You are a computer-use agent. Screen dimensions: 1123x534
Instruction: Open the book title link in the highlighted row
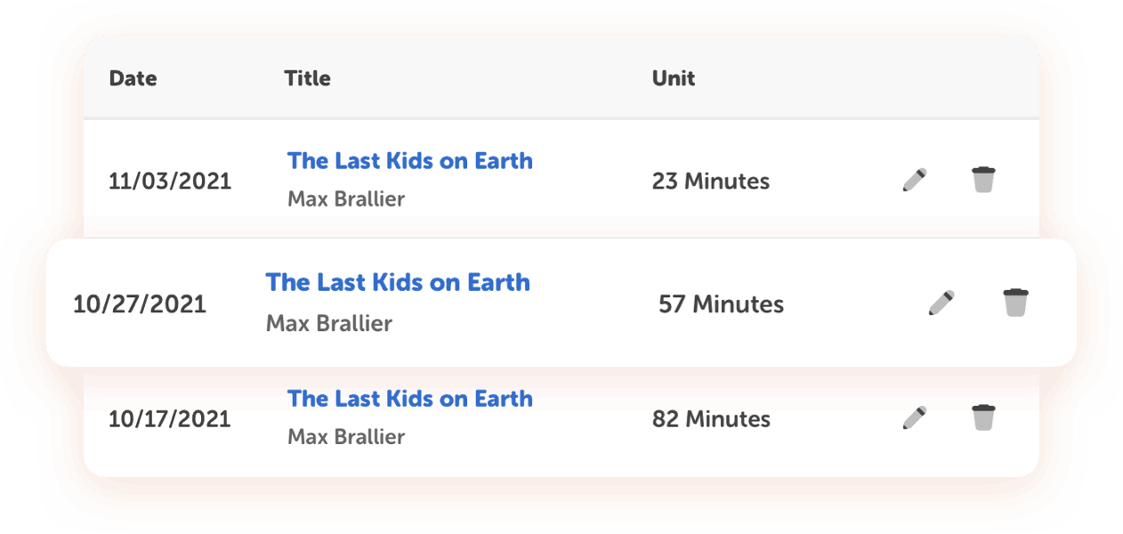(x=398, y=282)
